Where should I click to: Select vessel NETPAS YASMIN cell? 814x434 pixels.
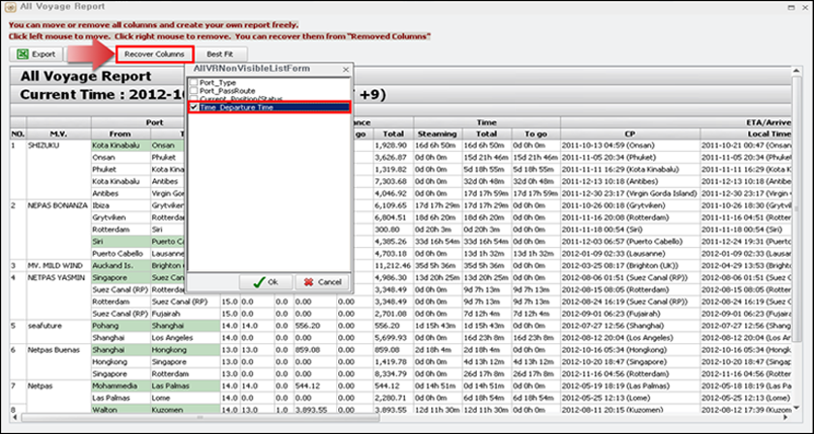59,277
